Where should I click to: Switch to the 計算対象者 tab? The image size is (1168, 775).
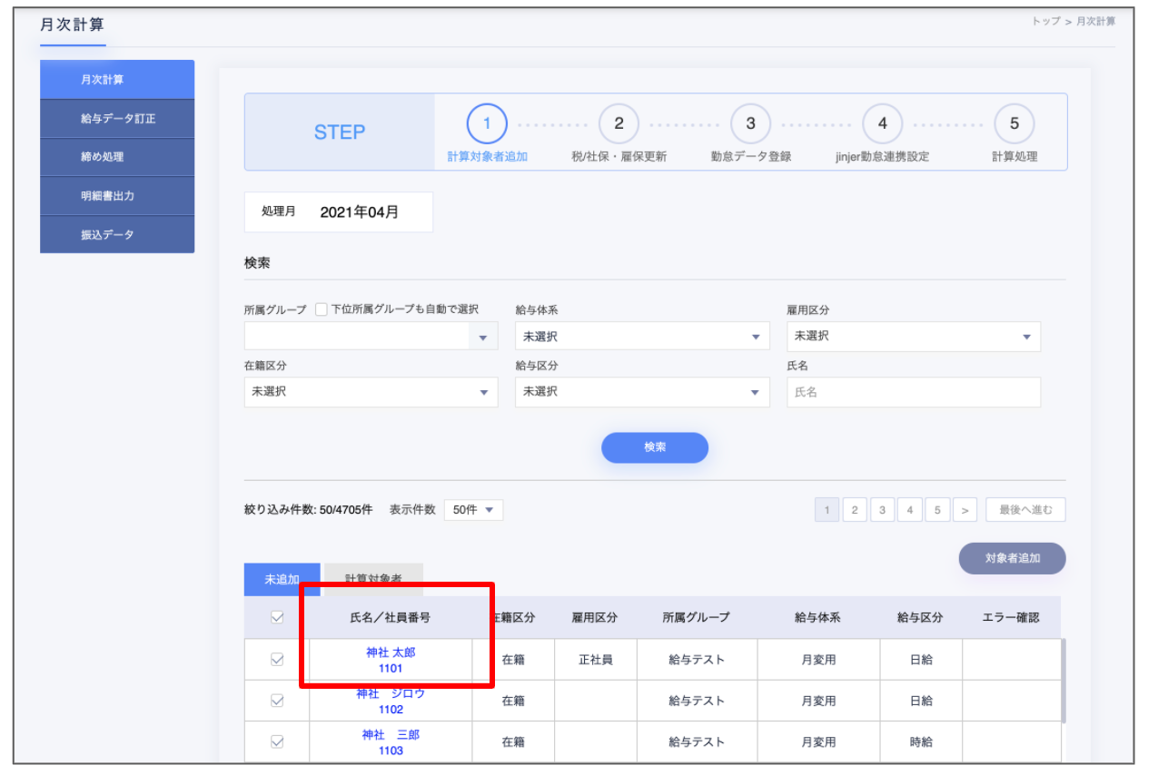point(373,579)
